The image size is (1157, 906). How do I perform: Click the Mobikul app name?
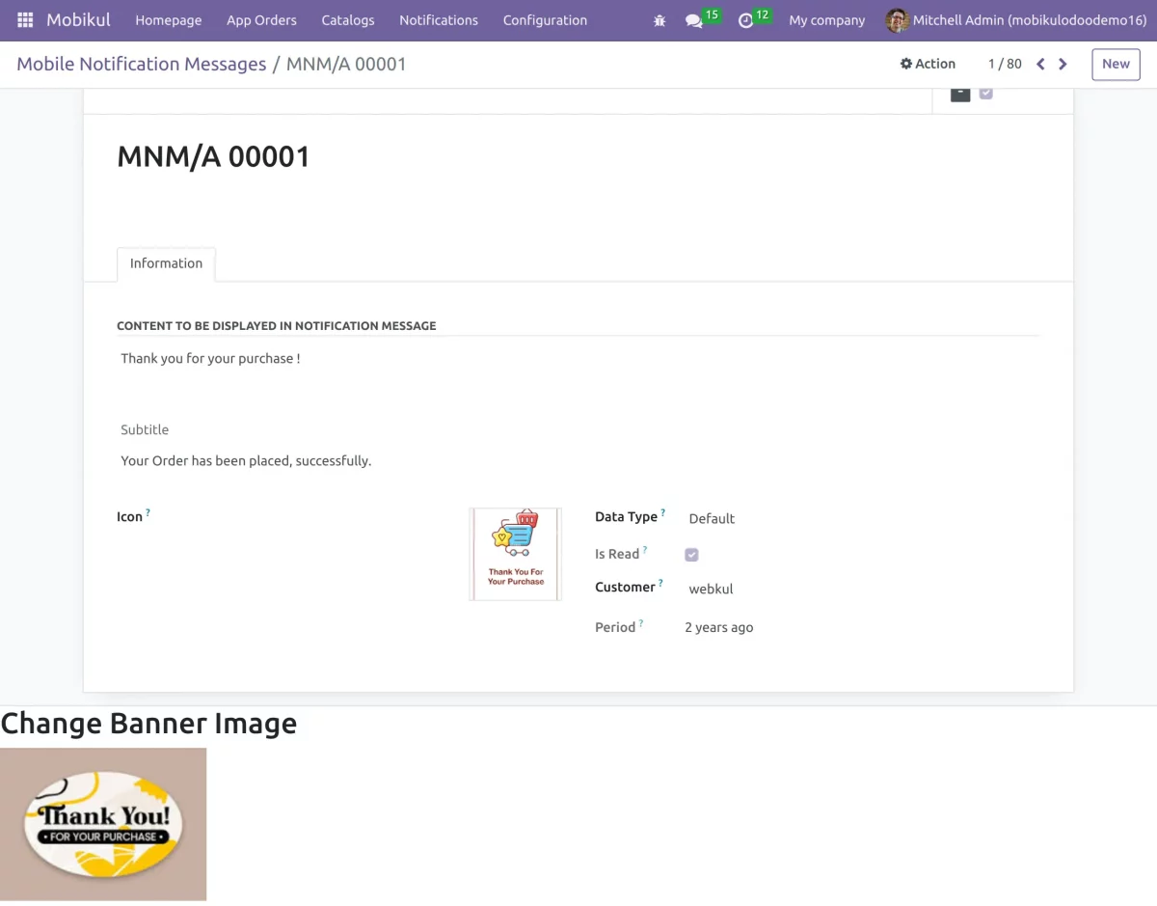78,20
